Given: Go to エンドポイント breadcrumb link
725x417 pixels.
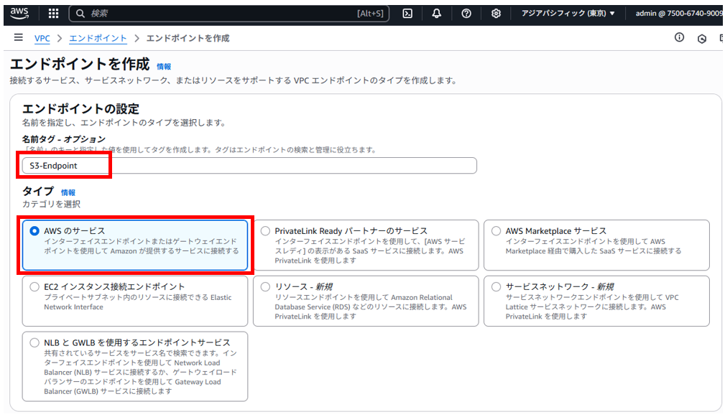Looking at the screenshot, I should coord(98,38).
